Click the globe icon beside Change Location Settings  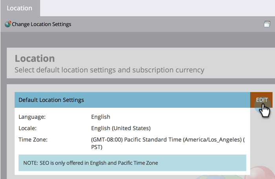(8, 24)
